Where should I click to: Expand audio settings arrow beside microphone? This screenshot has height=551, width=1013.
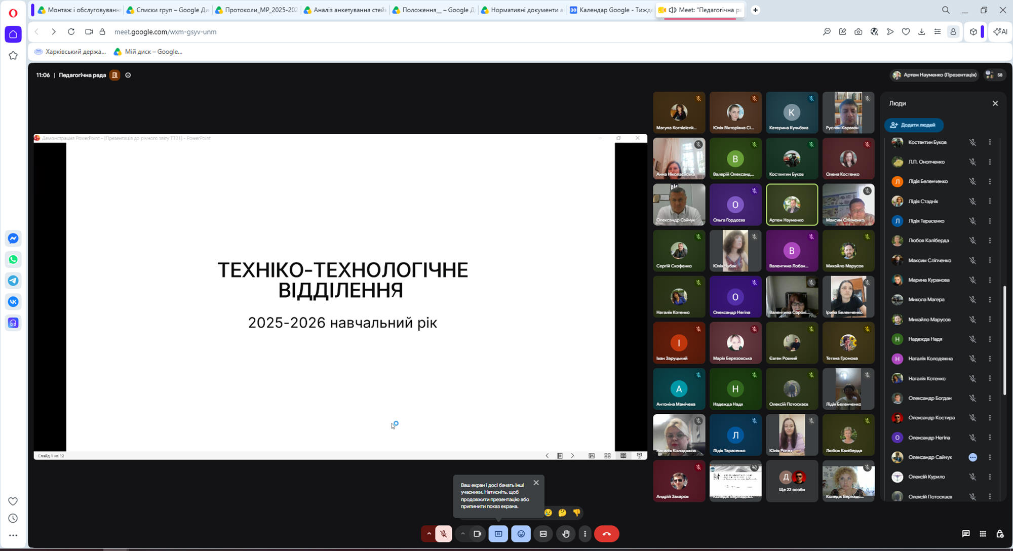tap(428, 534)
